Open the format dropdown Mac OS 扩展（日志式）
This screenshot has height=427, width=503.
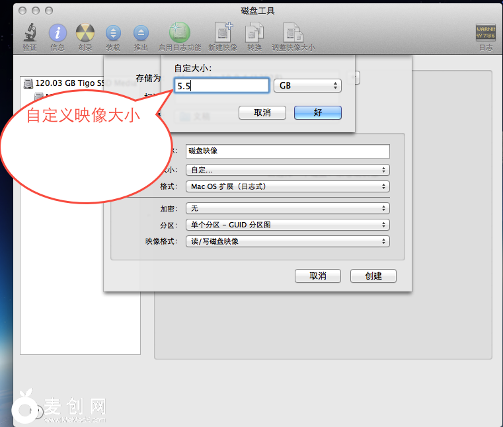coord(288,186)
